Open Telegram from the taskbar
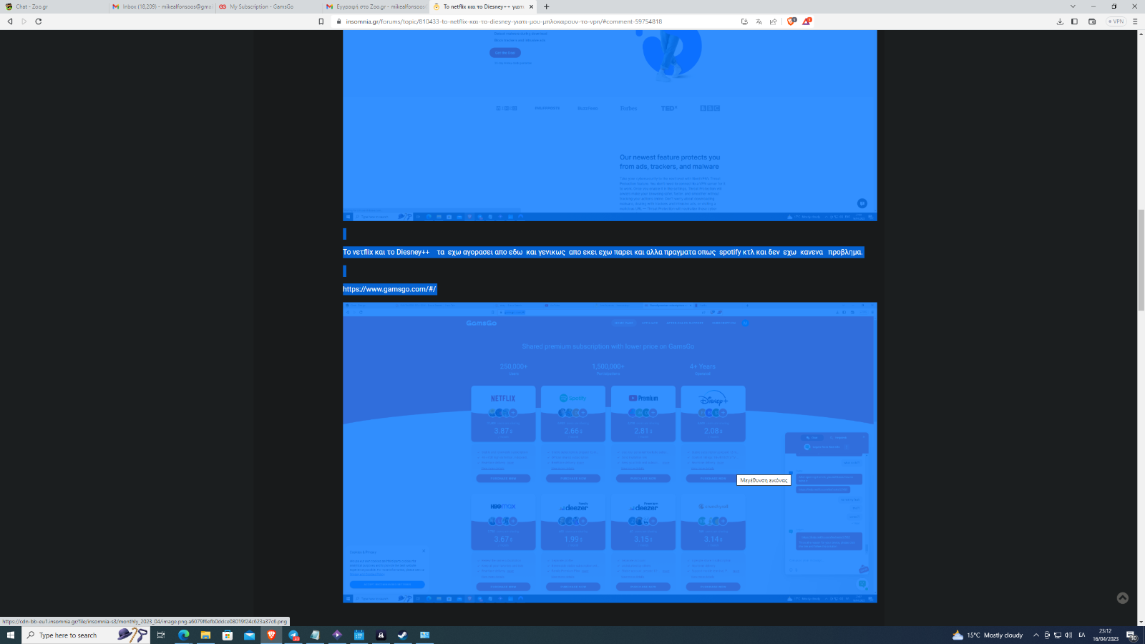1145x644 pixels. point(293,635)
